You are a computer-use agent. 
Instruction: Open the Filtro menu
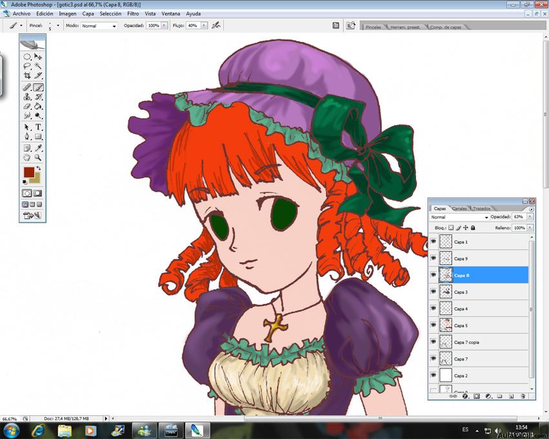133,14
